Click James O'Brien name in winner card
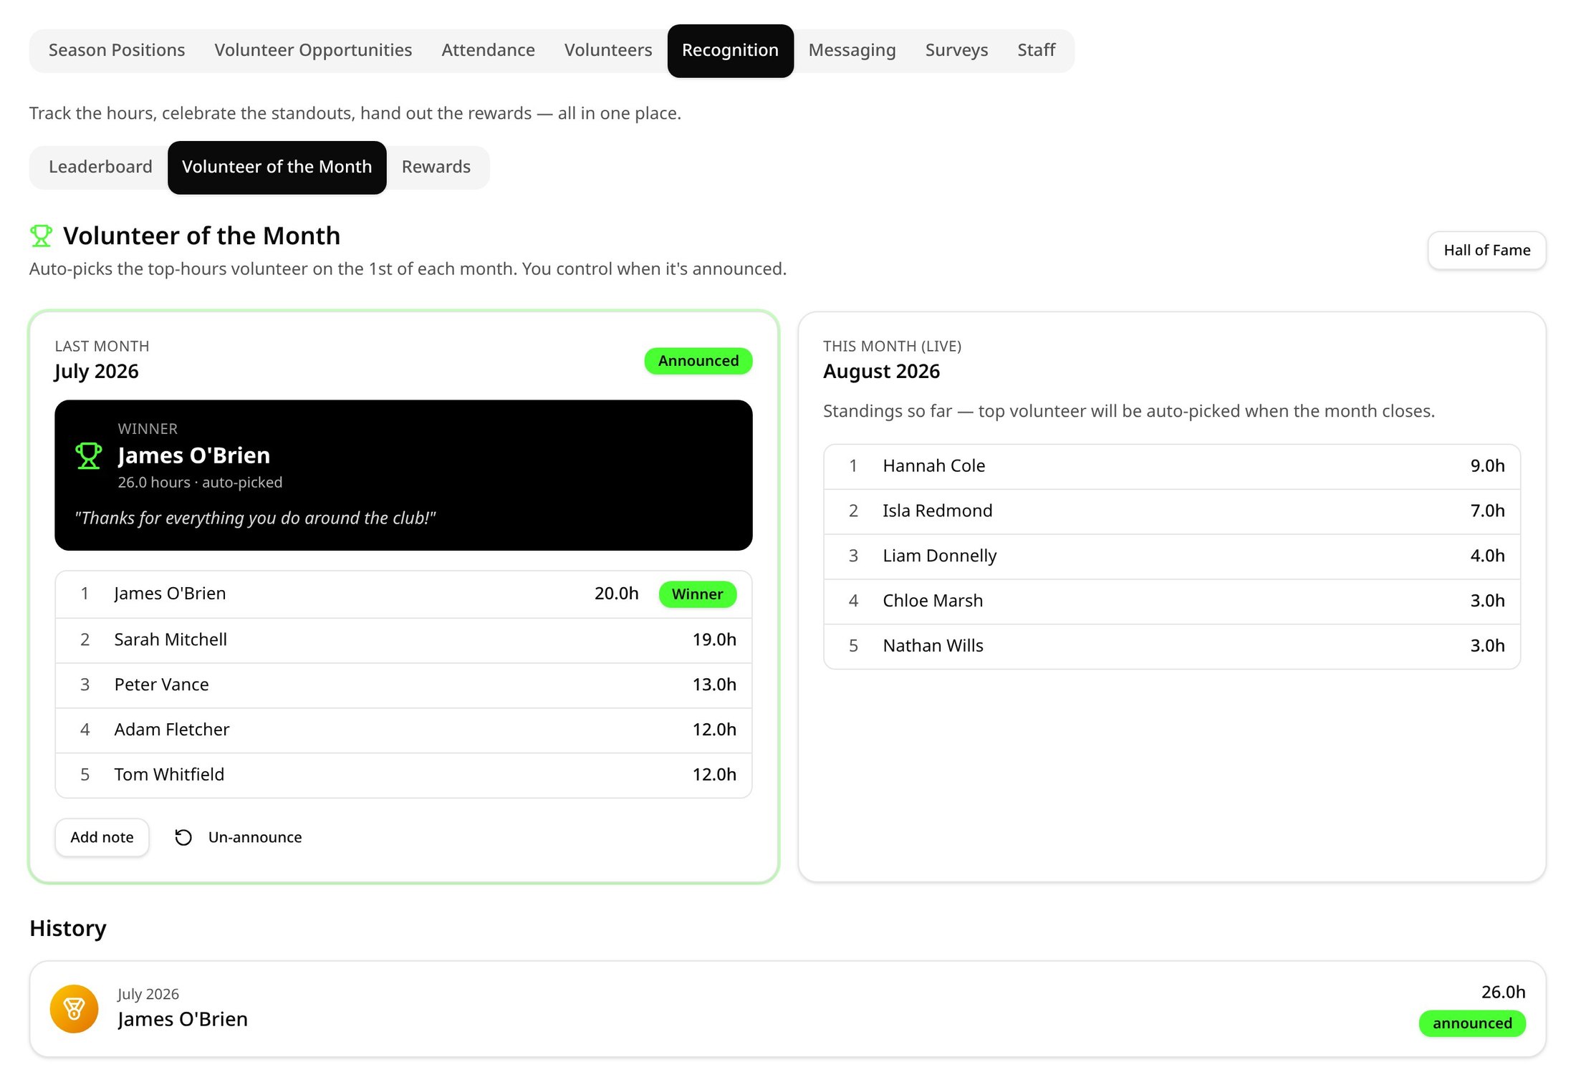The height and width of the screenshot is (1077, 1576). click(x=193, y=455)
